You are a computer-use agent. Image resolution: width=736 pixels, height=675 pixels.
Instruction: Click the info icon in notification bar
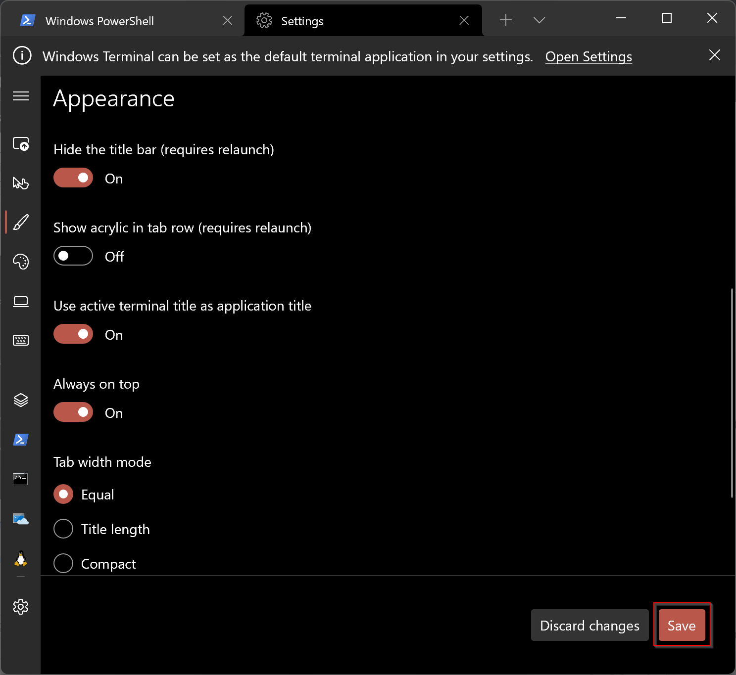pyautogui.click(x=22, y=55)
